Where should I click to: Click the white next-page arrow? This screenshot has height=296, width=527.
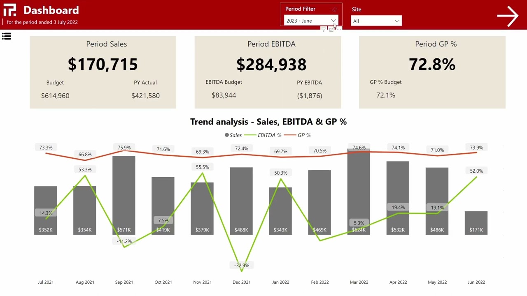pyautogui.click(x=507, y=16)
